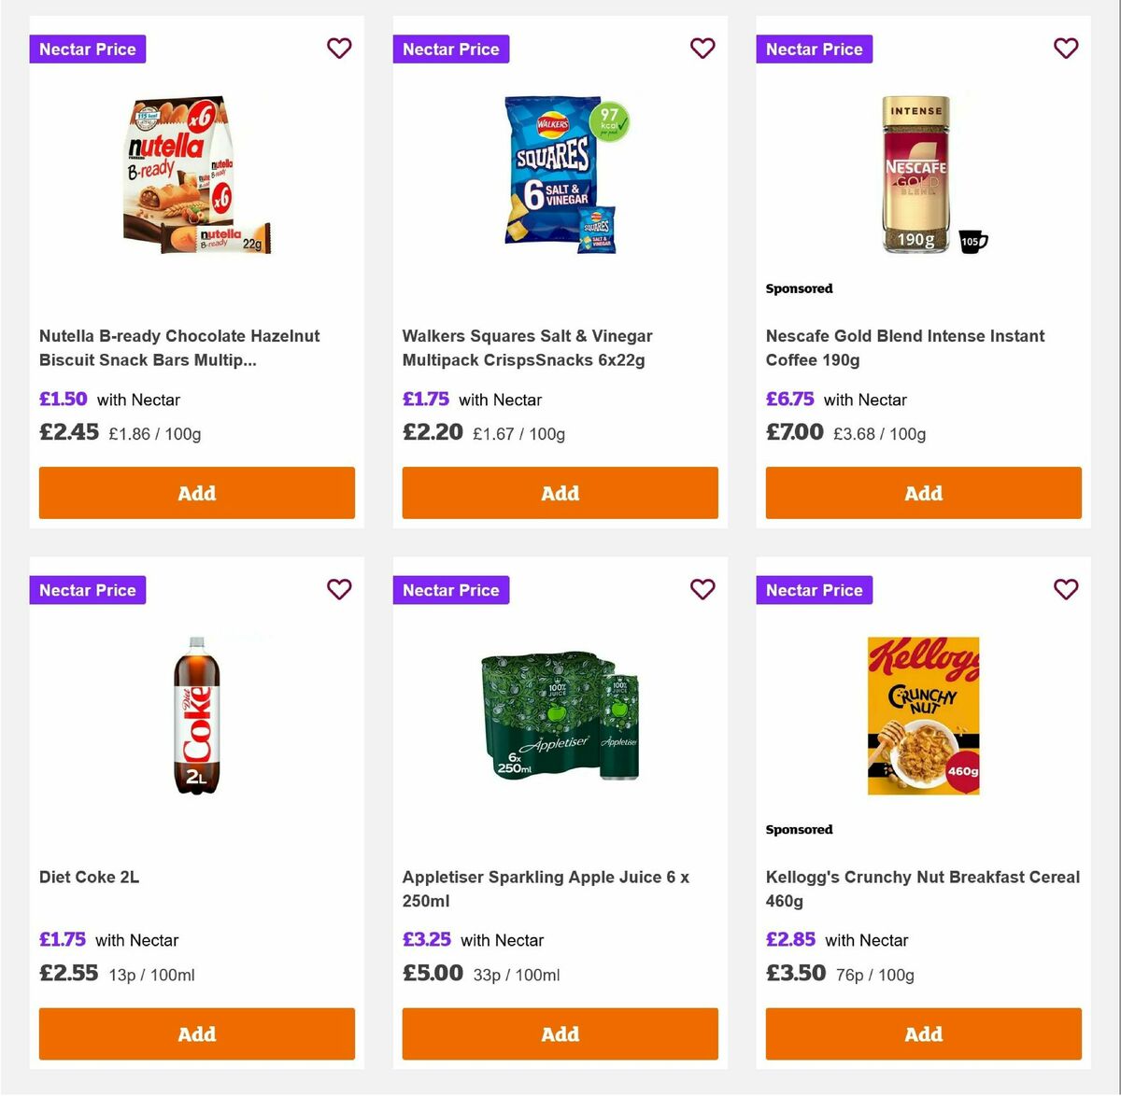Click the Nectar Price badge on Diet Coke
This screenshot has width=1121, height=1096.
[x=87, y=590]
